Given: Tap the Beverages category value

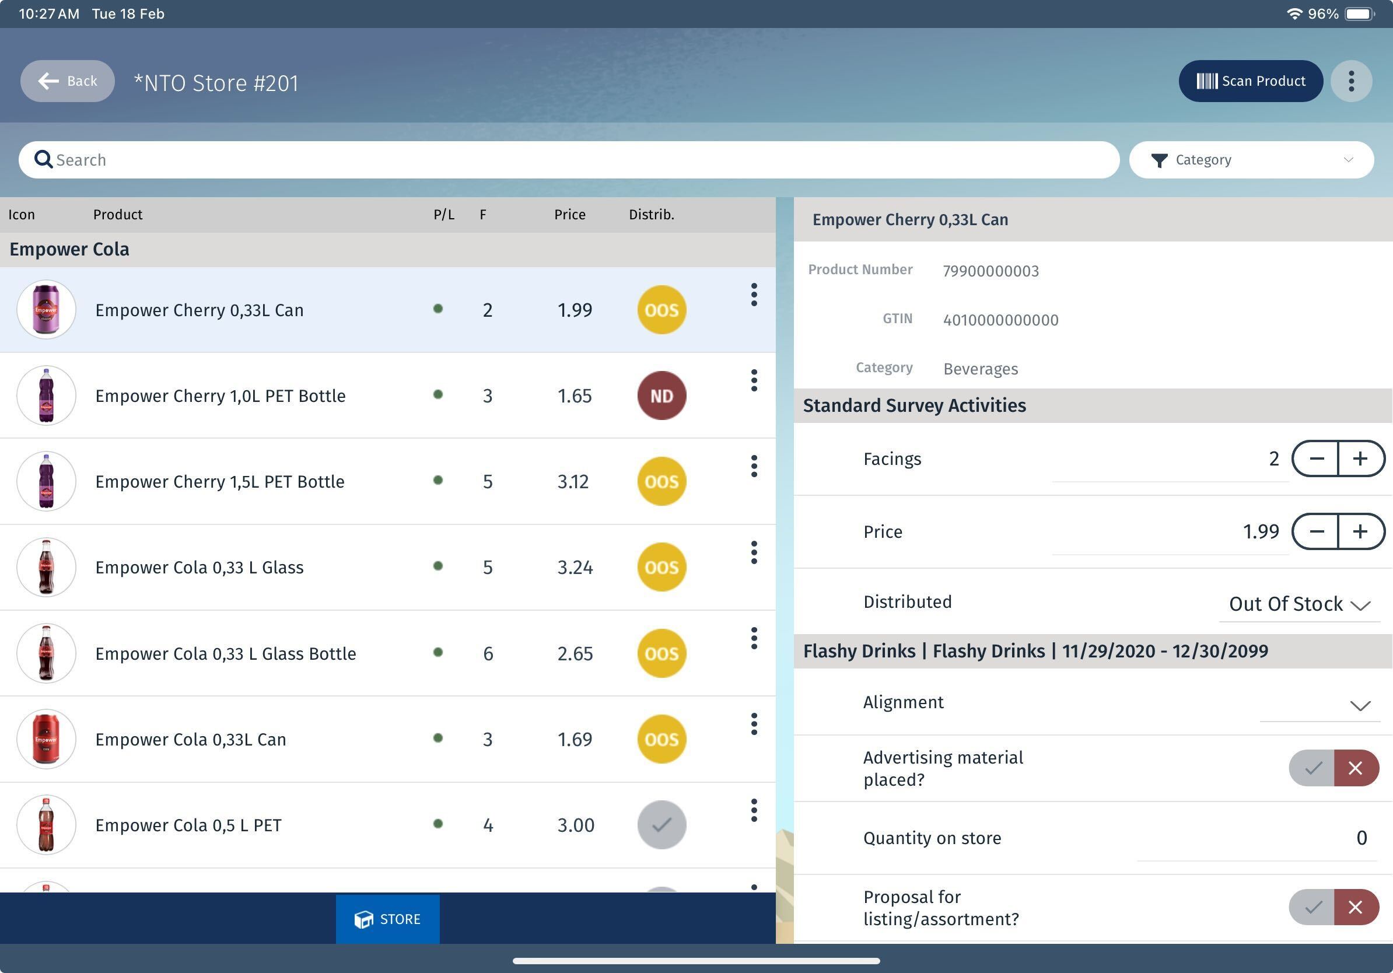Looking at the screenshot, I should point(981,369).
